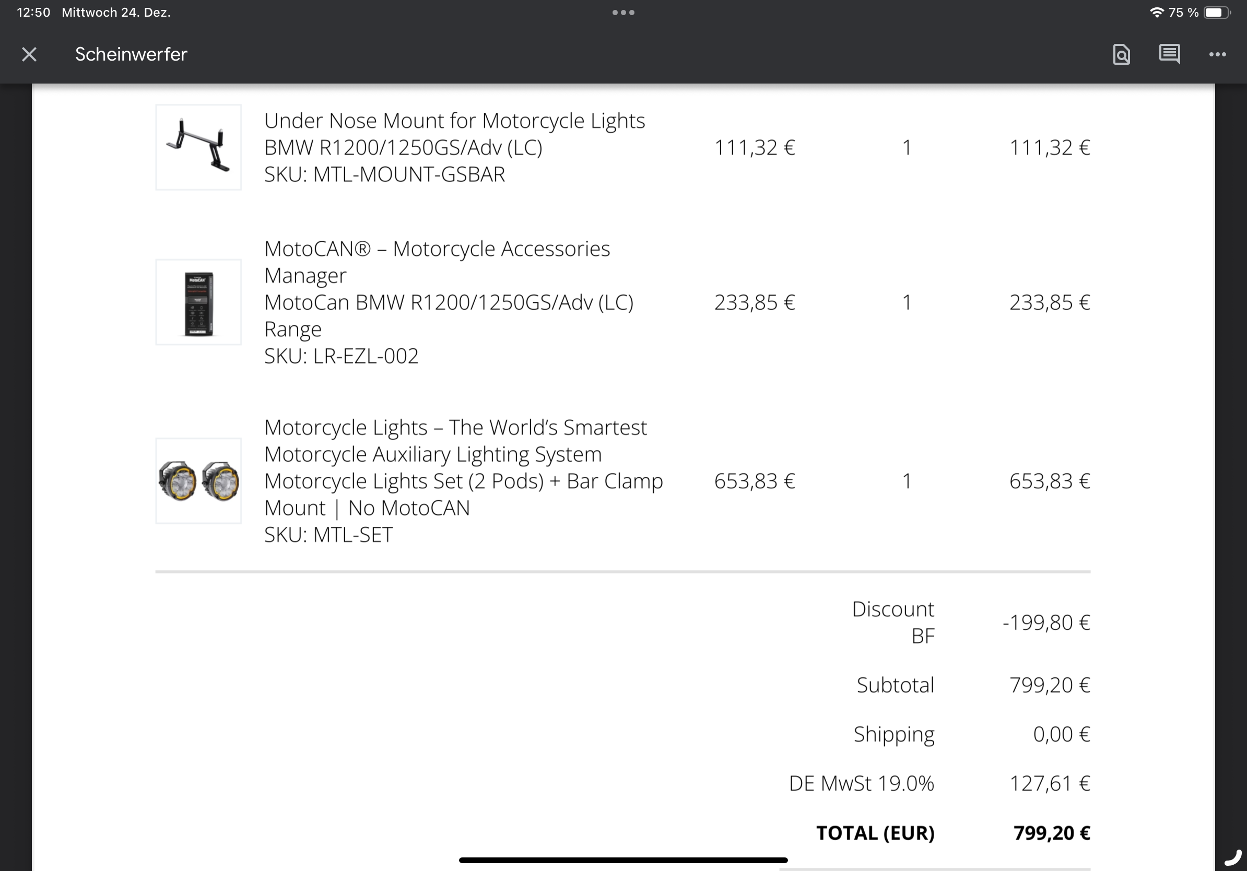Tap the SKU: MTL-SET text
Image resolution: width=1247 pixels, height=871 pixels.
pos(328,534)
